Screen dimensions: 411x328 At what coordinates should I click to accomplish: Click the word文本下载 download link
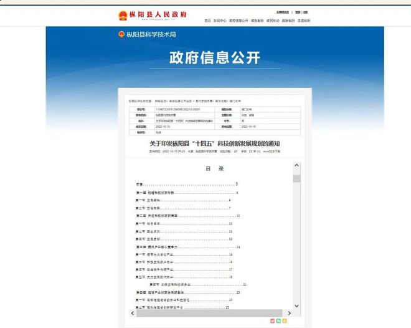click(x=272, y=152)
